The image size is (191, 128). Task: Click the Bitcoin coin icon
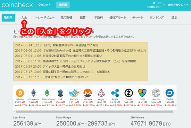(20, 93)
